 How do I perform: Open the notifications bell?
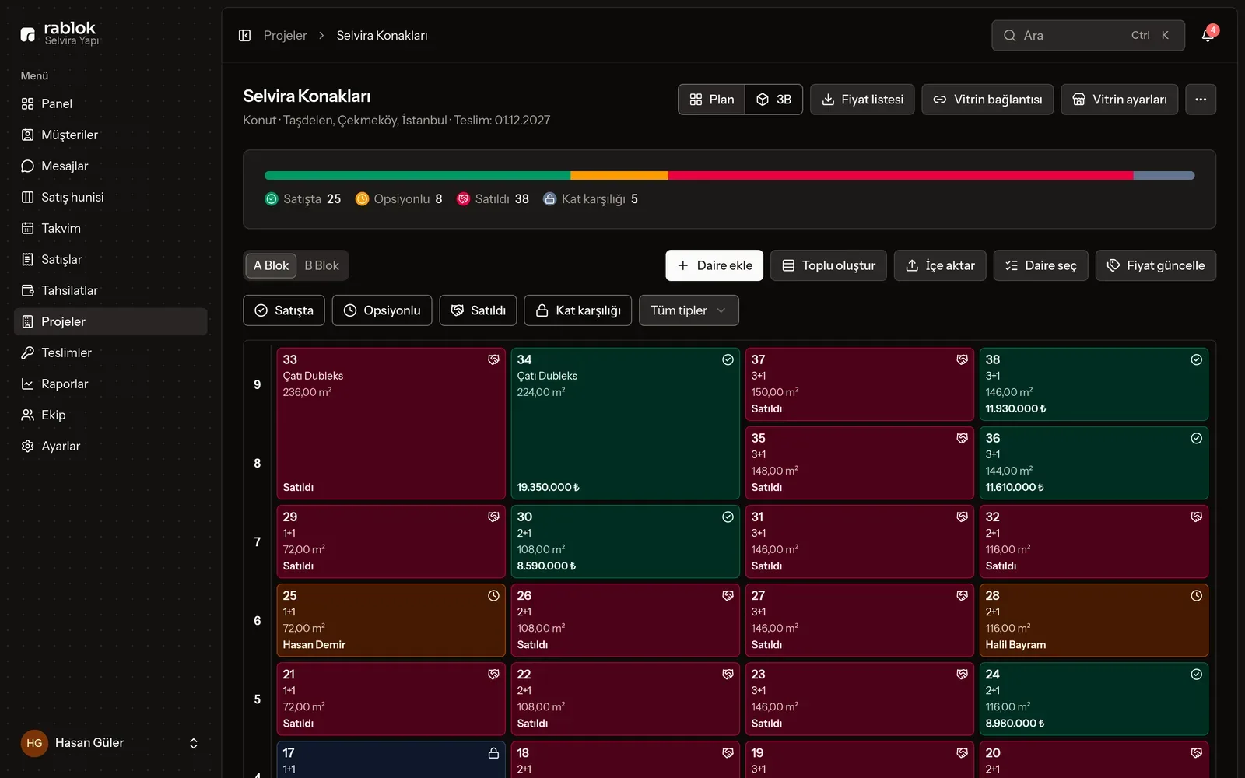(1208, 35)
